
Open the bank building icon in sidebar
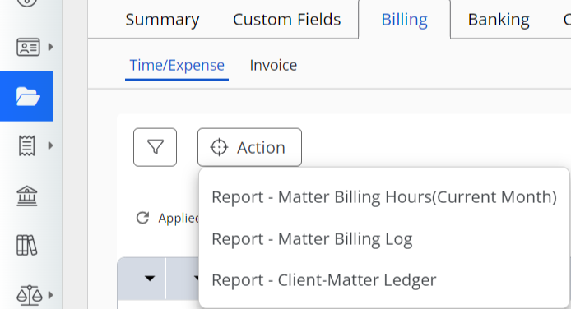(x=27, y=196)
